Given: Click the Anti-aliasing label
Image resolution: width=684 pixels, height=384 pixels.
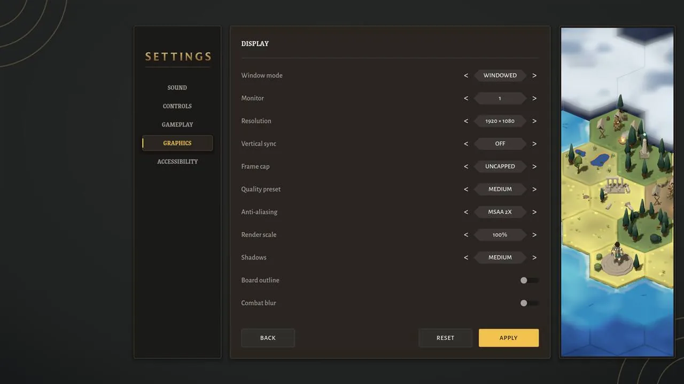Looking at the screenshot, I should pyautogui.click(x=259, y=212).
